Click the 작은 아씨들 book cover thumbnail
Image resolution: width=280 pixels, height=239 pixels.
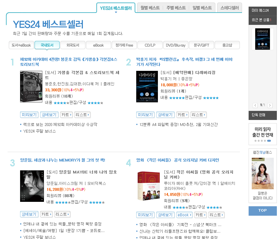(149, 186)
